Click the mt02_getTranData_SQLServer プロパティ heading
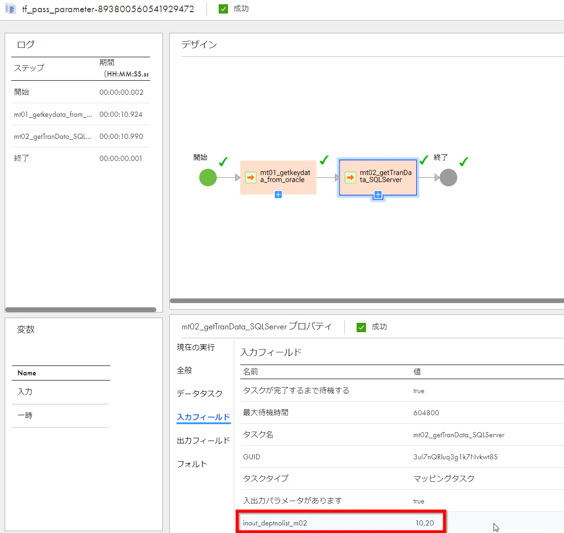The width and height of the screenshot is (564, 533). click(257, 327)
